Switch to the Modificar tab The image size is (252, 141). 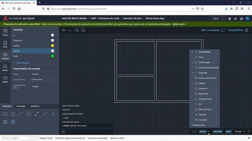click(x=35, y=106)
